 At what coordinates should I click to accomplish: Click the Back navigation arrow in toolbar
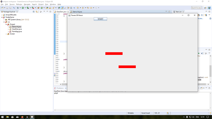pos(91,8)
